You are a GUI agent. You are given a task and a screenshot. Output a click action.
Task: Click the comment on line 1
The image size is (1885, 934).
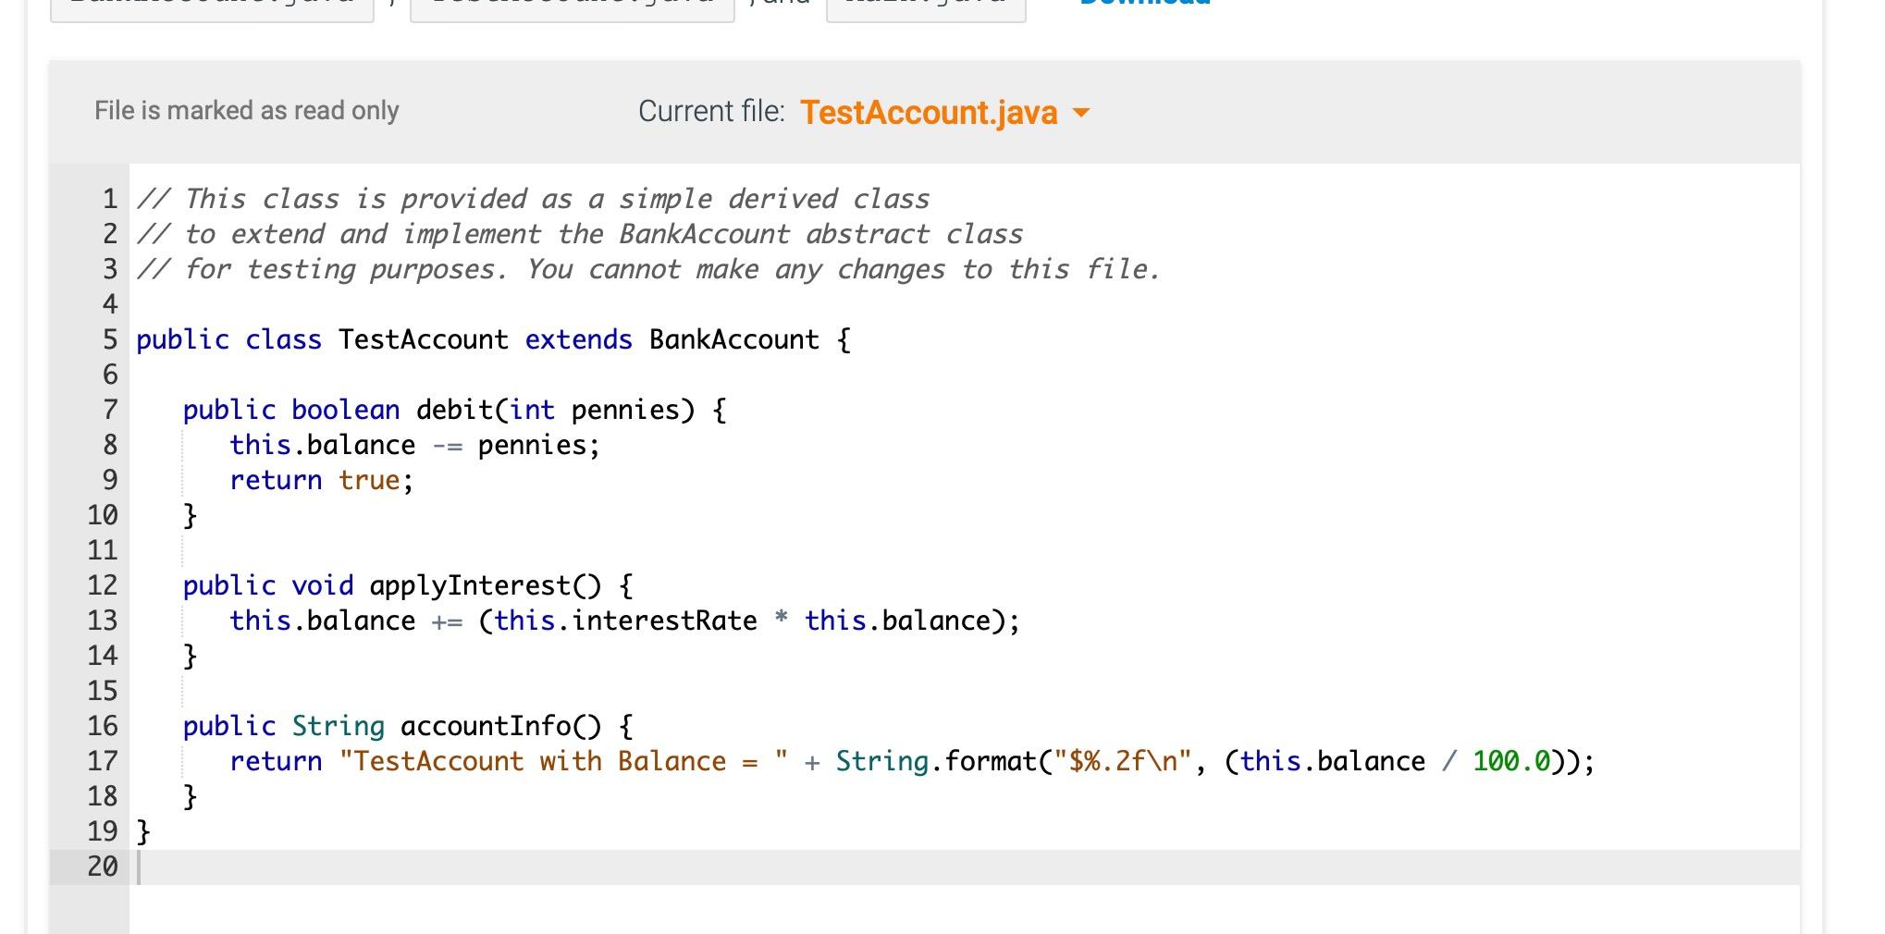point(532,198)
